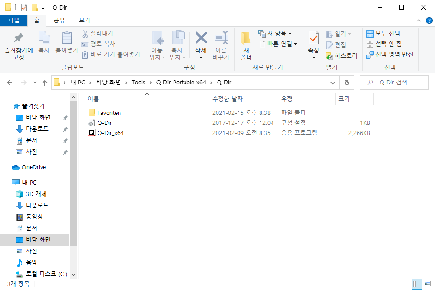Select 잘라내기 (Cut) scissors icon
The image size is (435, 290).
coord(85,33)
